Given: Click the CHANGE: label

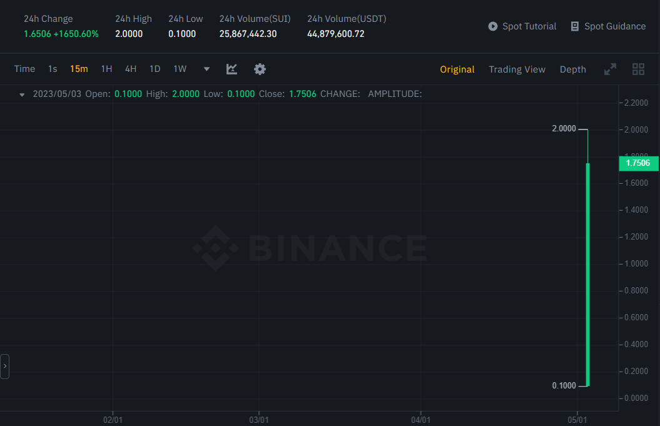Looking at the screenshot, I should click(x=340, y=94).
